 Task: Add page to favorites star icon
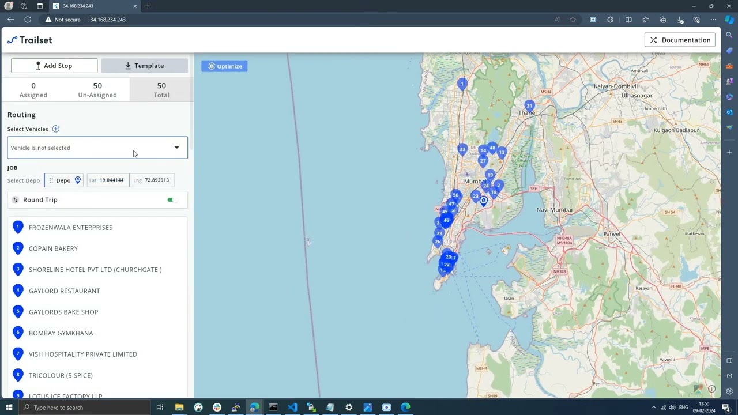[x=573, y=20]
